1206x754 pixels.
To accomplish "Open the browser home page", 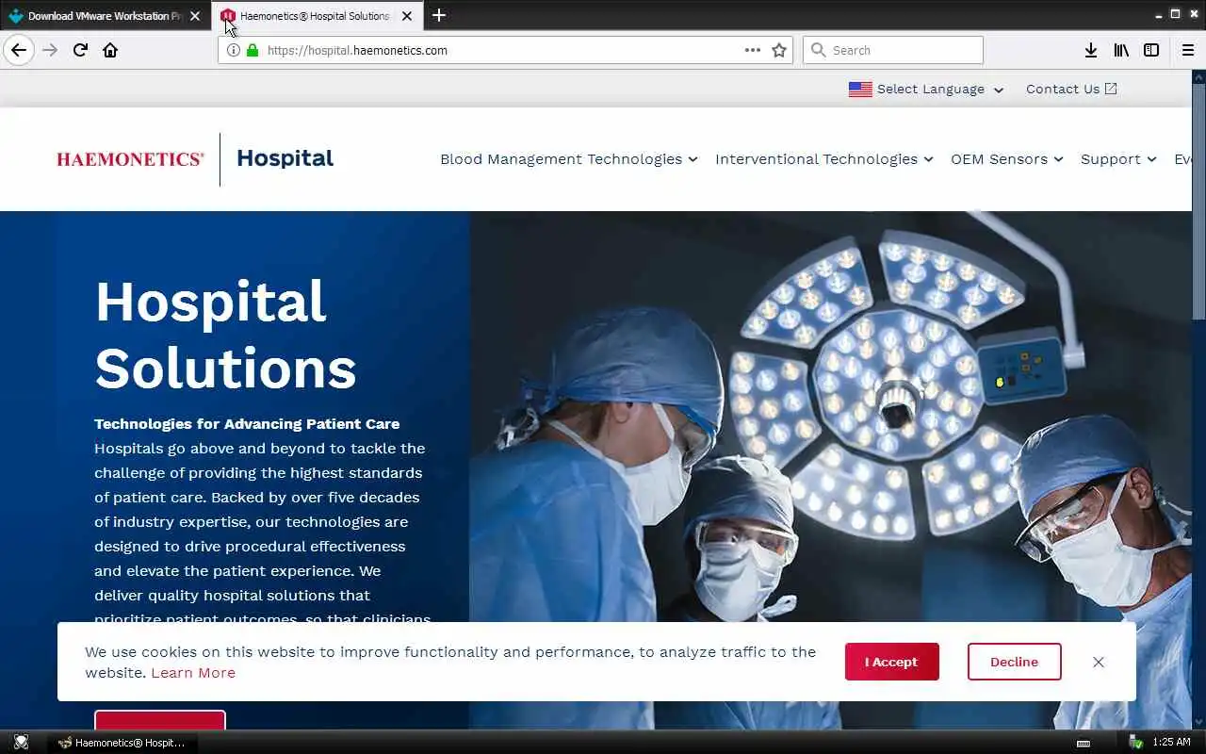I will click(110, 50).
